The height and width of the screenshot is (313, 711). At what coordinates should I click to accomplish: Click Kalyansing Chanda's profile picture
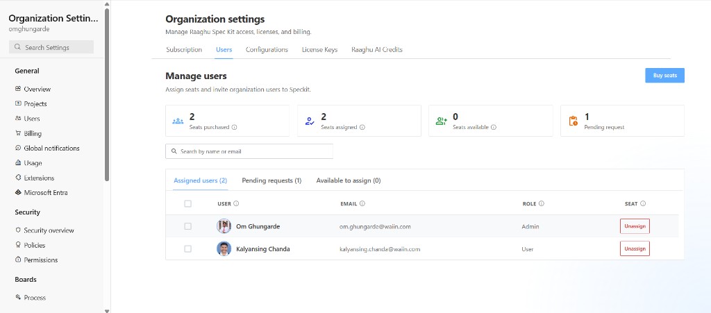click(x=224, y=248)
